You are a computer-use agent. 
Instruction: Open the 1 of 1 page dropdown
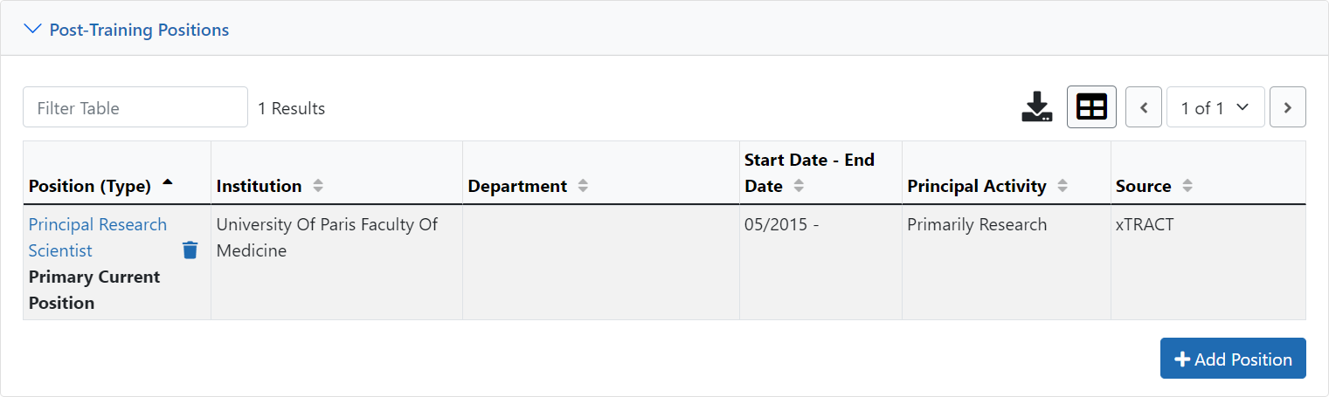coord(1215,108)
